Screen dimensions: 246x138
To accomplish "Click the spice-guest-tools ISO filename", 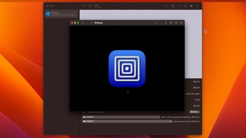I will point(186,122).
